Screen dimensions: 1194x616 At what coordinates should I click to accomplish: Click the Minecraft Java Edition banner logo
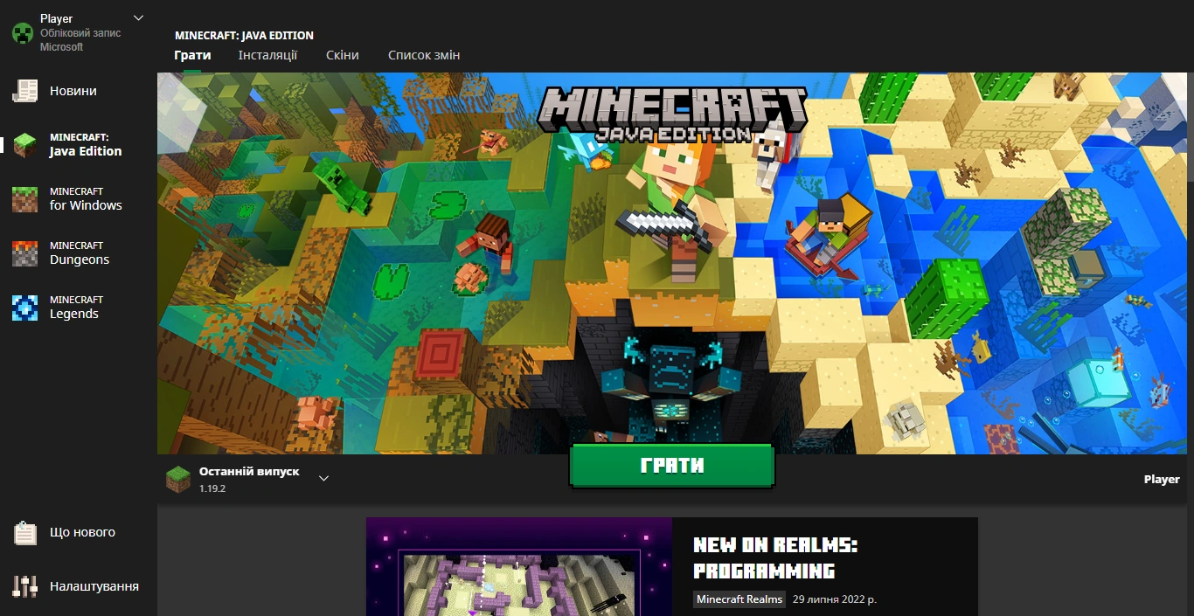672,115
